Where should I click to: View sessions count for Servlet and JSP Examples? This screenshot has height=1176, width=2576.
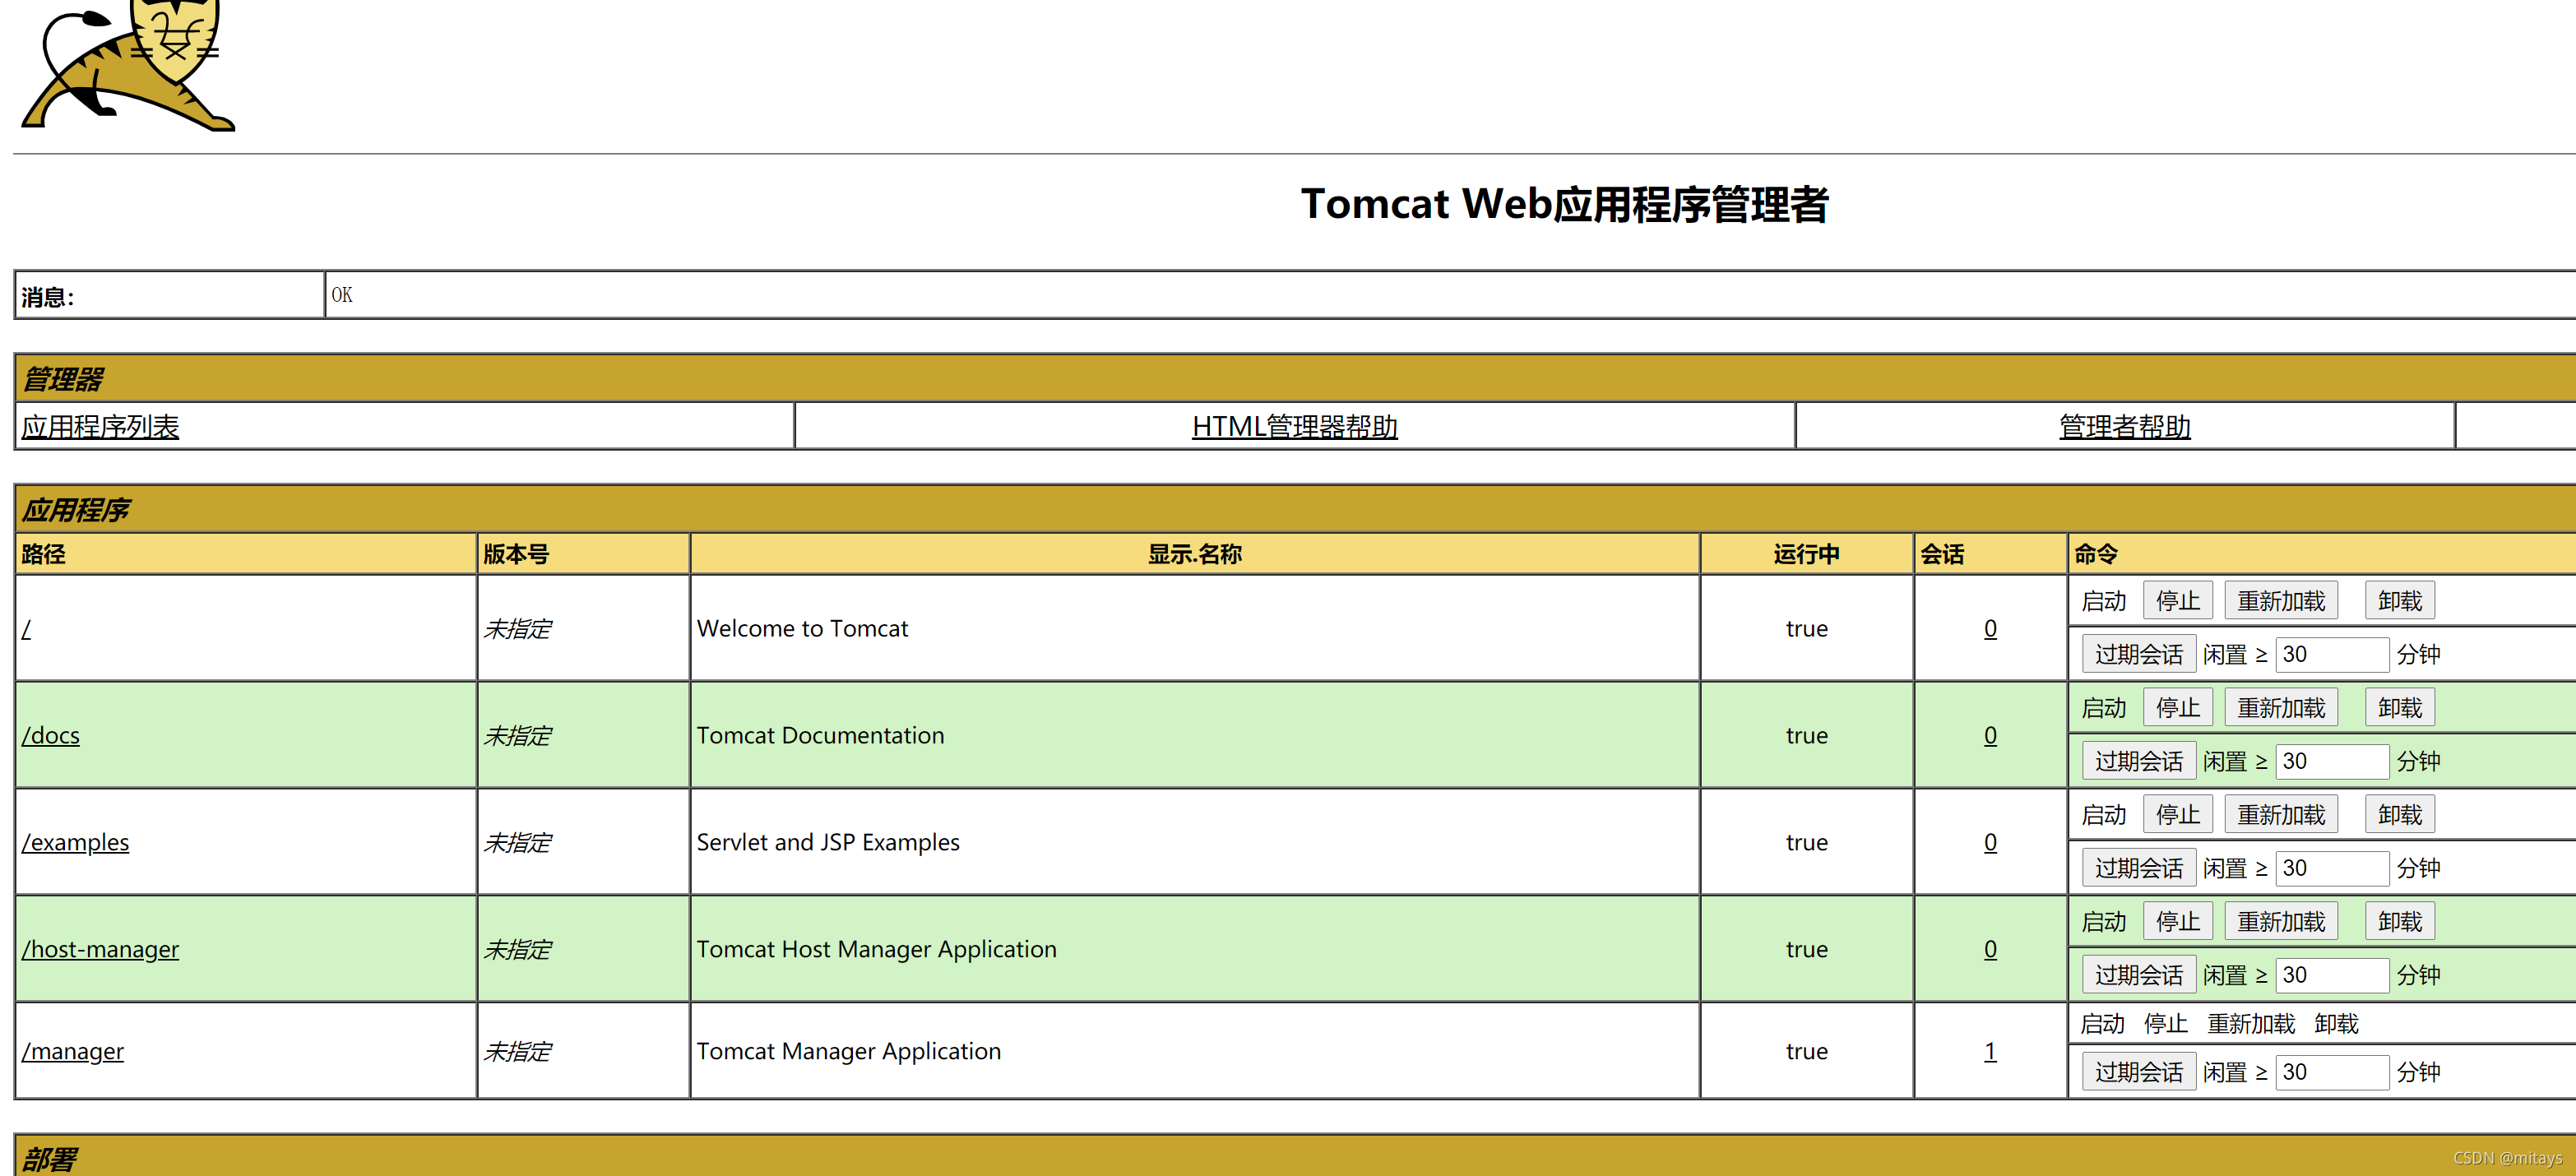point(1990,843)
